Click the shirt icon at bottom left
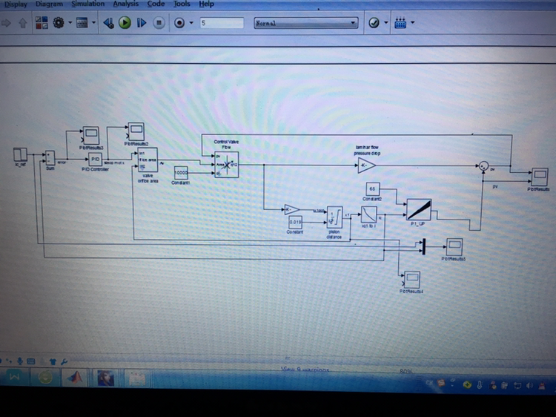This screenshot has height=417, width=556. tap(53, 361)
